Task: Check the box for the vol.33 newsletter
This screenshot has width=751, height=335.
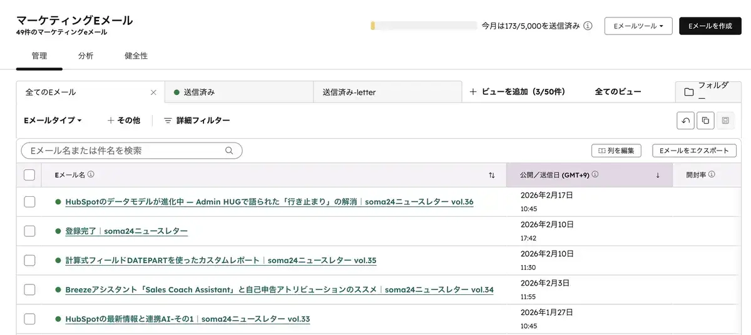Action: click(x=29, y=319)
